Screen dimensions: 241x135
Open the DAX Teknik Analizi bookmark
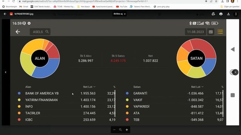click(41, 7)
